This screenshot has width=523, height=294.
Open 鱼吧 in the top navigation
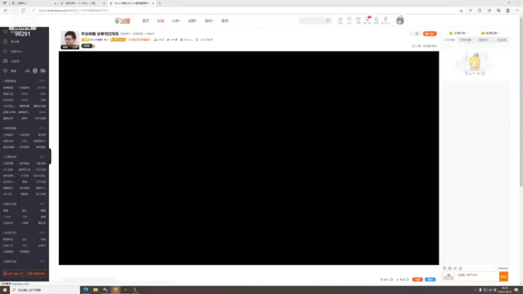225,21
